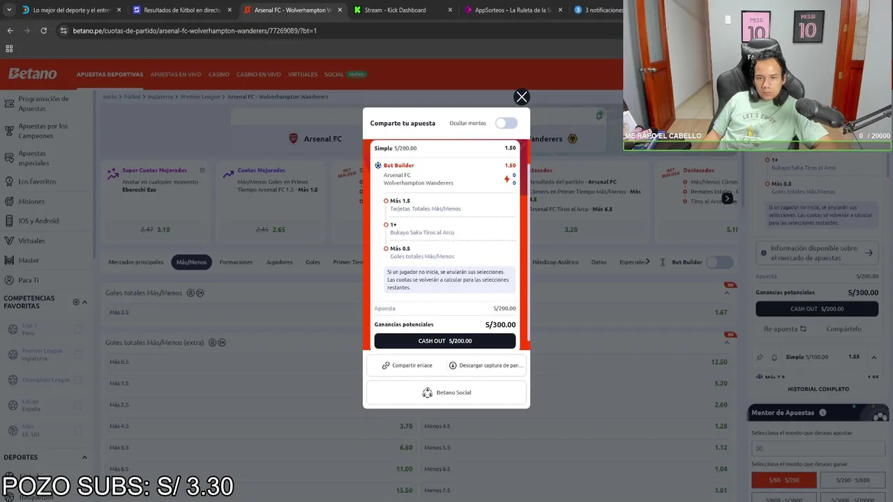Open the browser apps grid icon
This screenshot has height=502, width=893.
pyautogui.click(x=9, y=49)
